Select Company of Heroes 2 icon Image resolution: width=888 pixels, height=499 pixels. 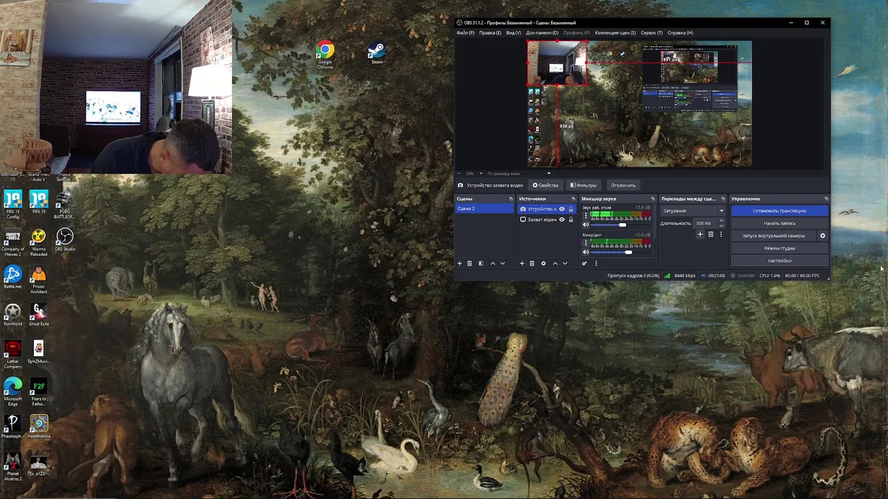point(12,243)
